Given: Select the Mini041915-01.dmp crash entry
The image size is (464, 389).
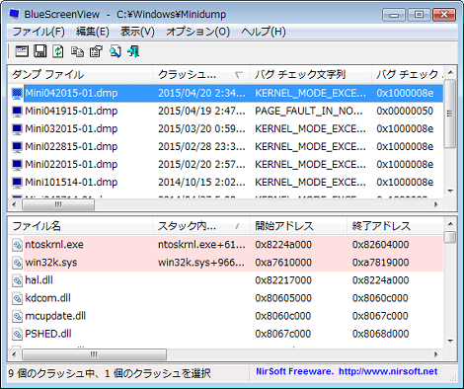Looking at the screenshot, I should point(225,112).
